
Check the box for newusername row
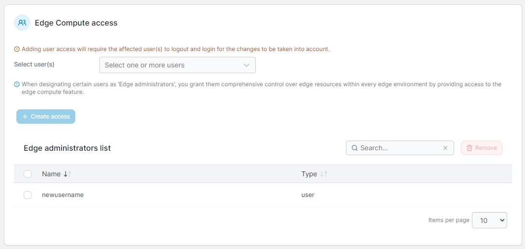tap(28, 195)
